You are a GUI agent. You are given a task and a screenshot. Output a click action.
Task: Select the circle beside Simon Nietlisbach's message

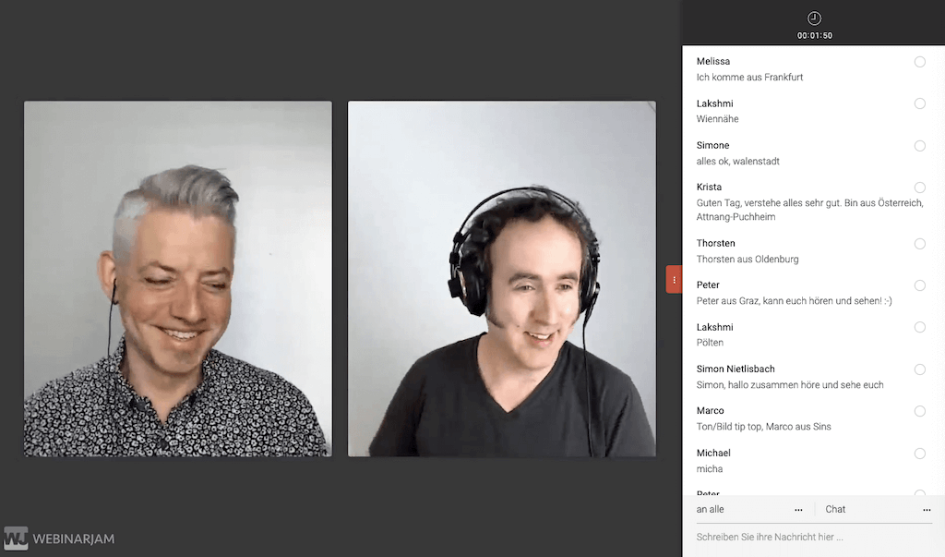tap(919, 369)
